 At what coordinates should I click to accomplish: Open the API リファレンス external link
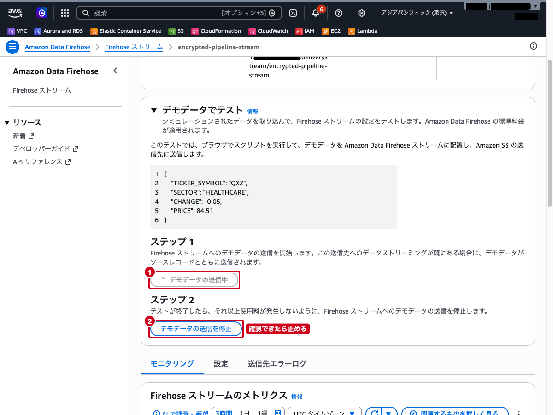tap(41, 162)
